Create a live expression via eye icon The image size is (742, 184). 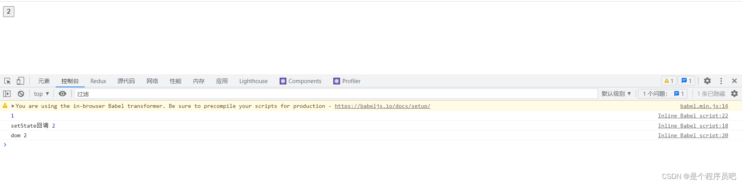pos(62,94)
